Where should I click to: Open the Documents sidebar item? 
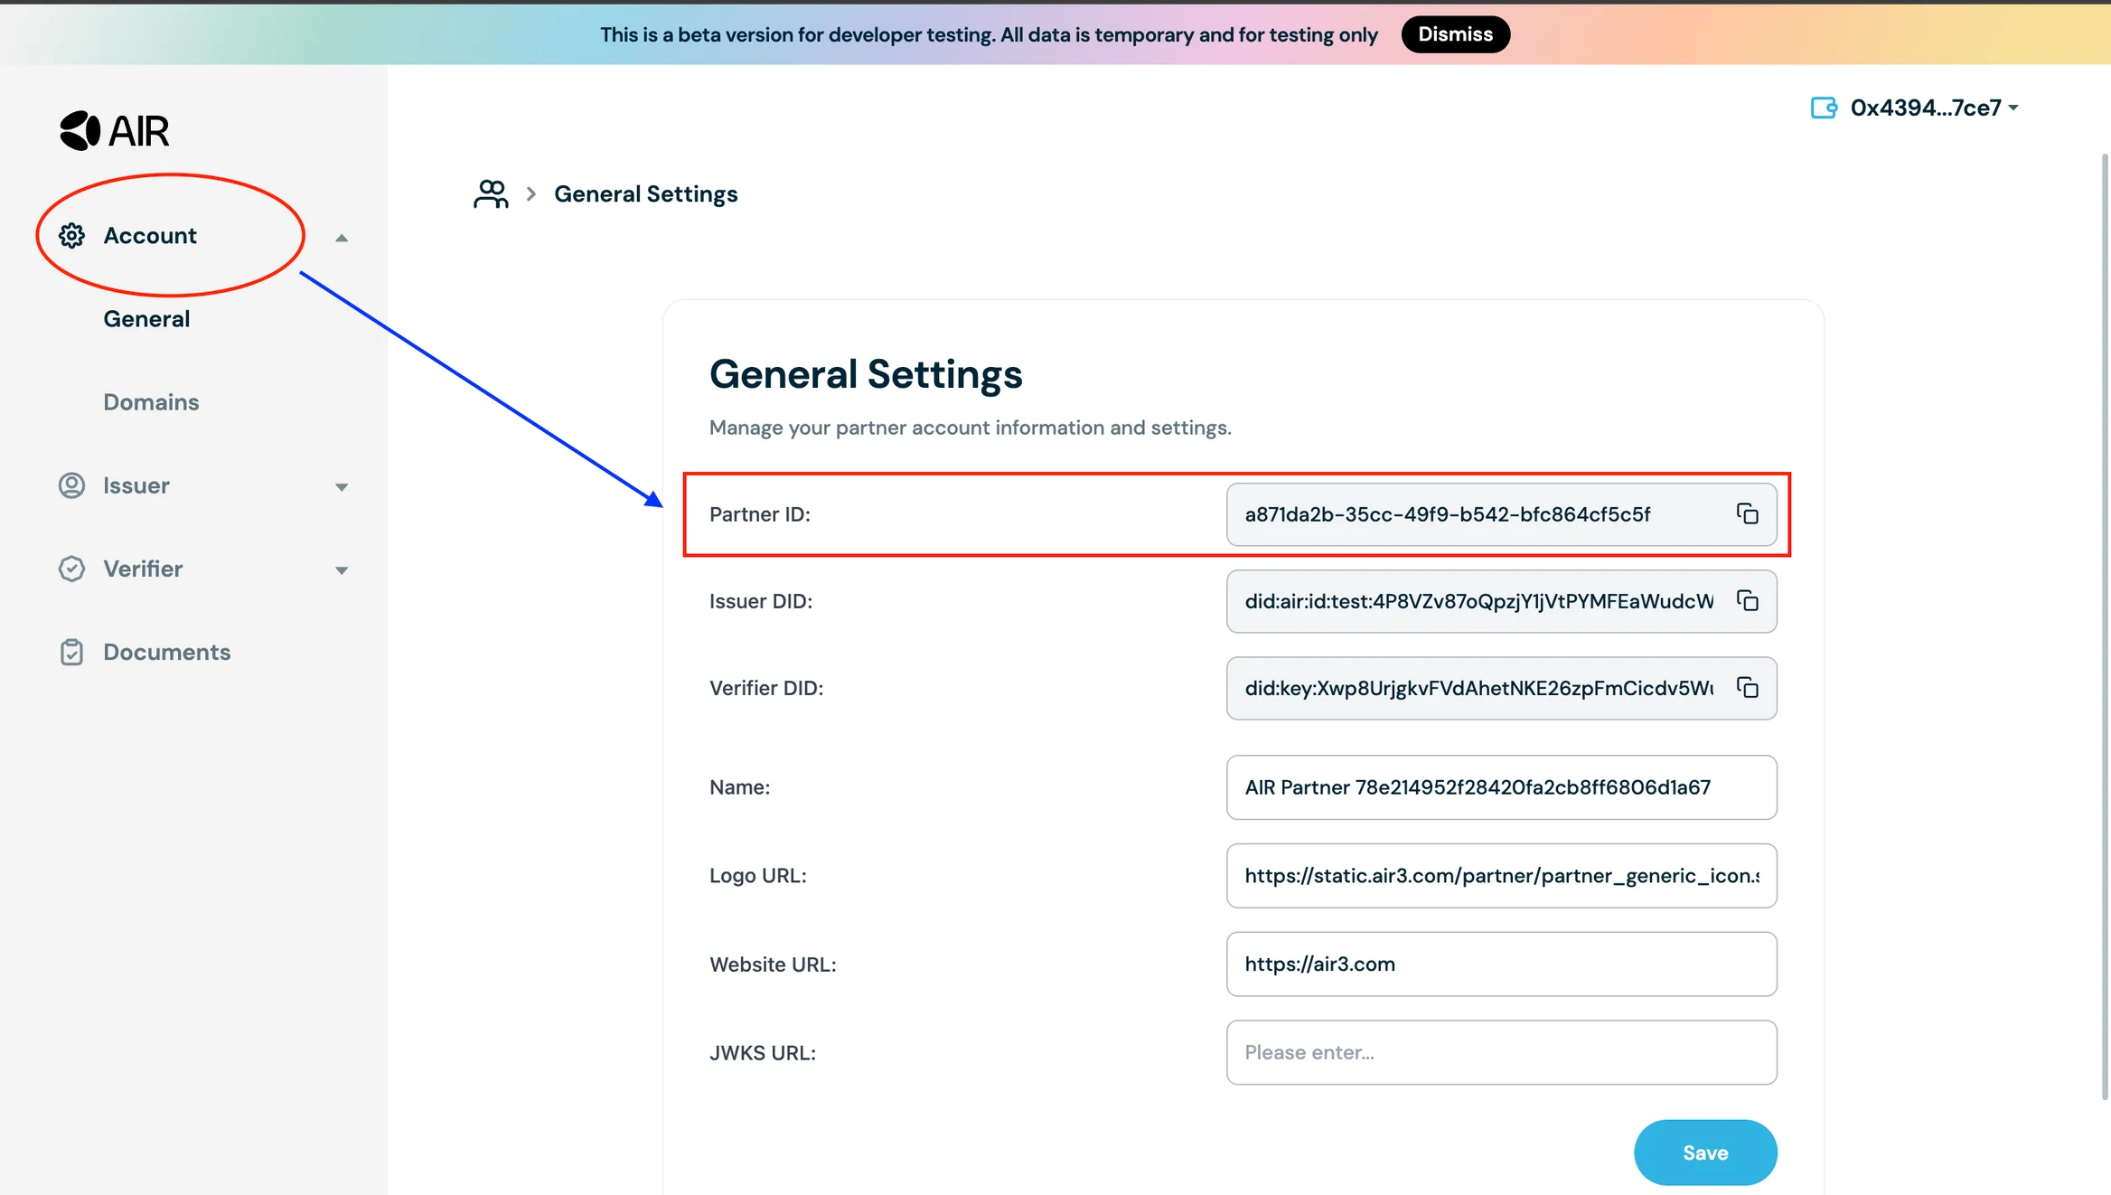coord(166,652)
